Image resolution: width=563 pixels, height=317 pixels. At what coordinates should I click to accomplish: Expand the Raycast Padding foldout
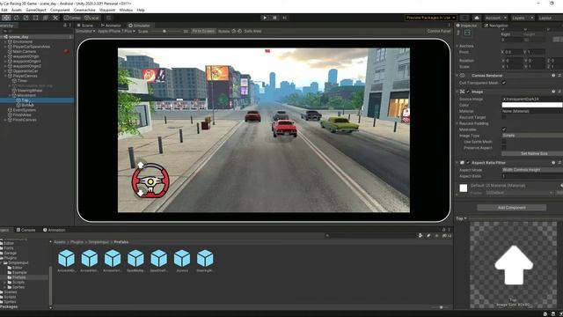457,123
